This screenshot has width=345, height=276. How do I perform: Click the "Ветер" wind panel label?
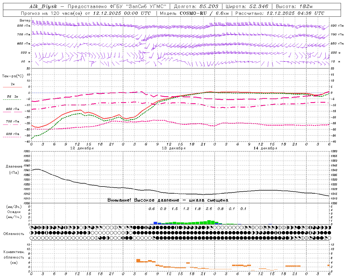pyautogui.click(x=25, y=20)
